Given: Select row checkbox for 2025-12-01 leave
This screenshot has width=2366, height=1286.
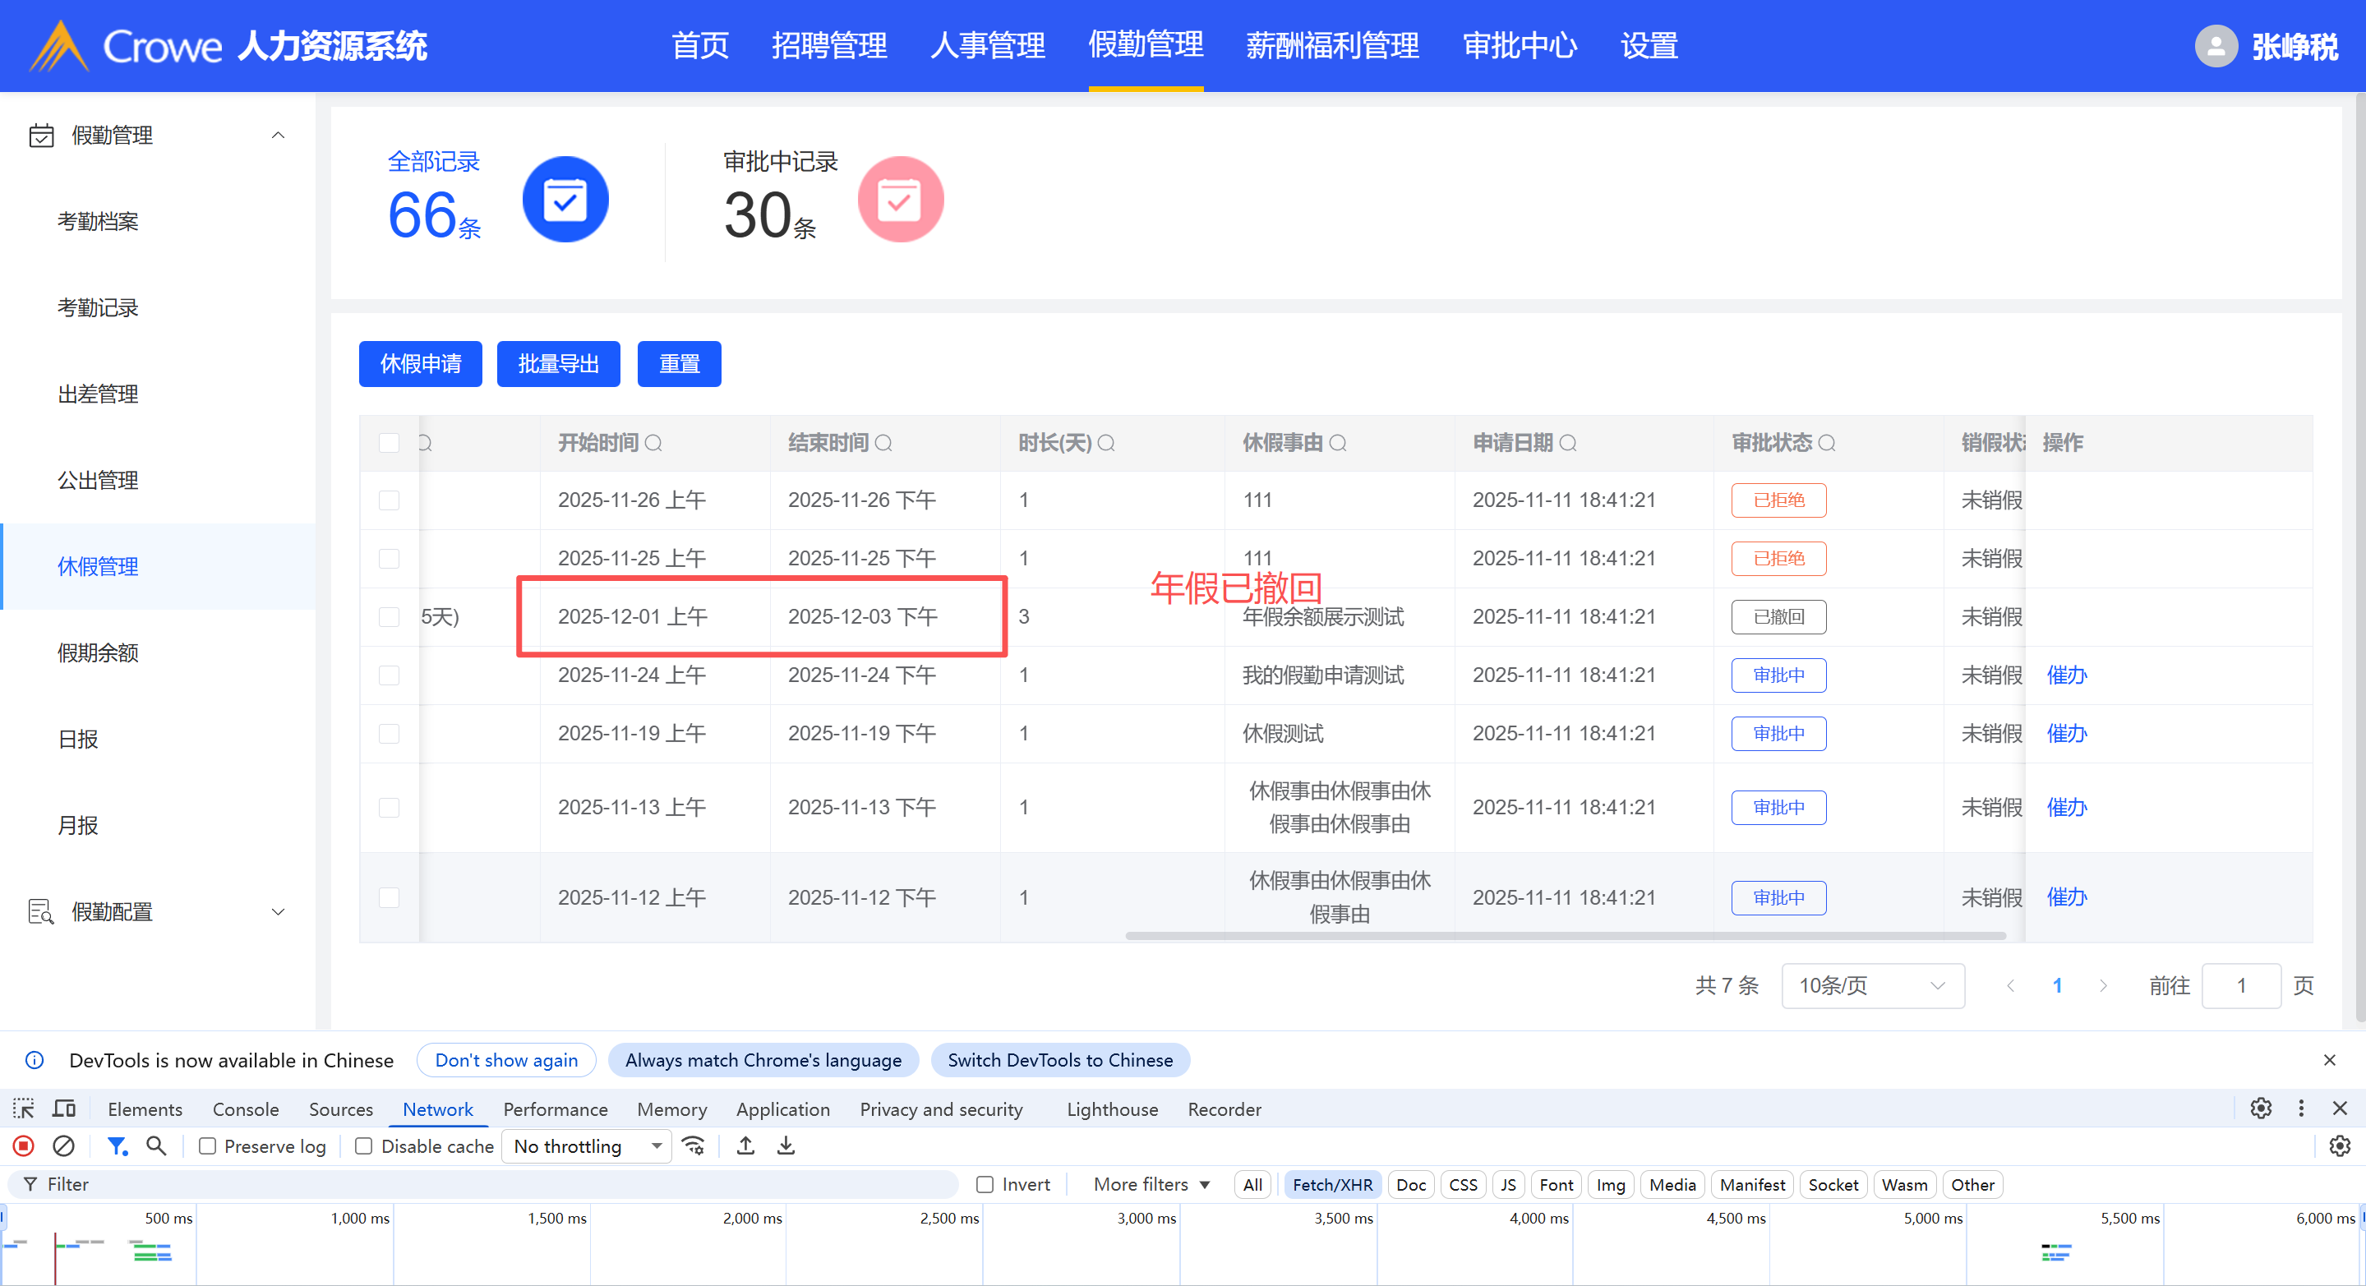Looking at the screenshot, I should pyautogui.click(x=390, y=616).
